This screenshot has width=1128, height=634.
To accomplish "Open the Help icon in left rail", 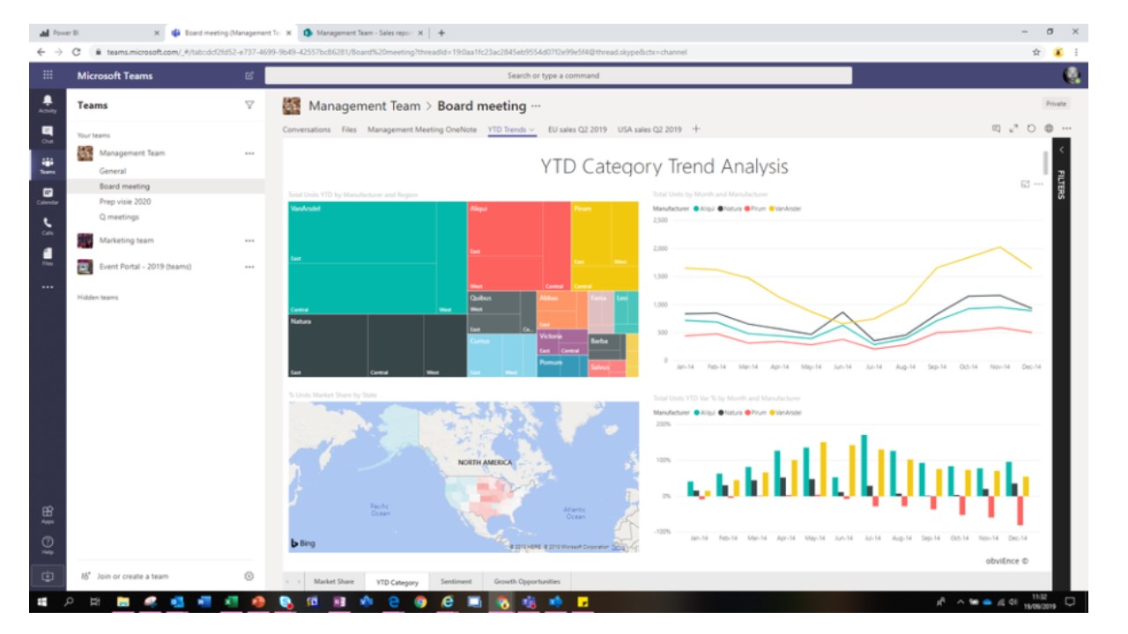I will 48,544.
